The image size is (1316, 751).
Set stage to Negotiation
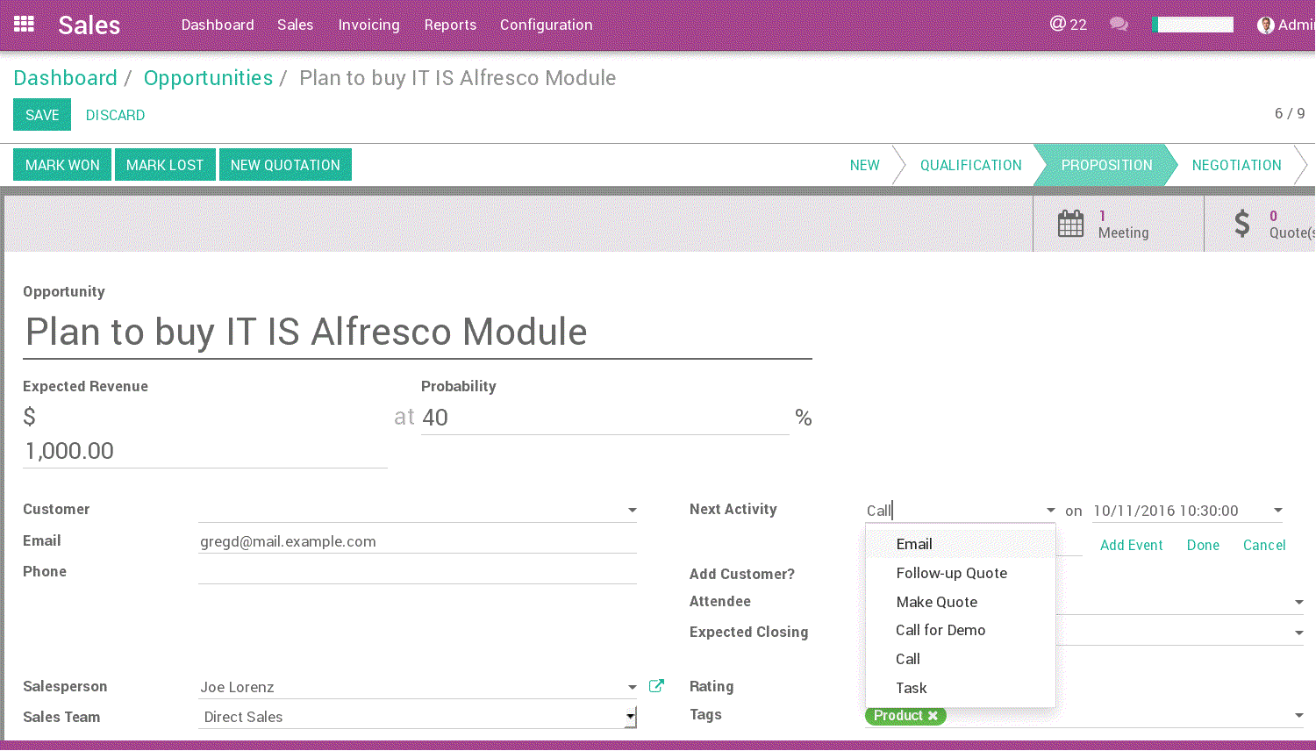click(x=1236, y=165)
